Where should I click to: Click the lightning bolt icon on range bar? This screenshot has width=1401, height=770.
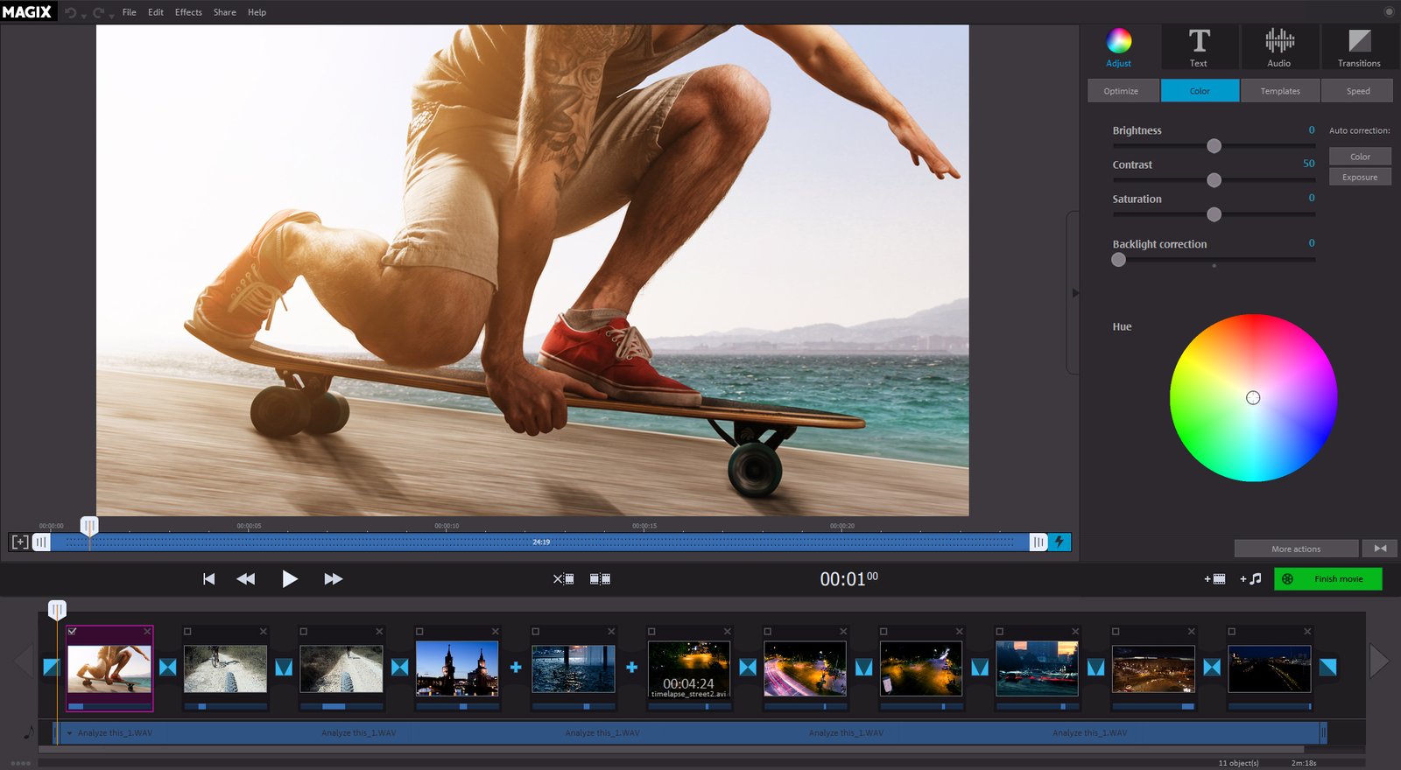pos(1060,542)
